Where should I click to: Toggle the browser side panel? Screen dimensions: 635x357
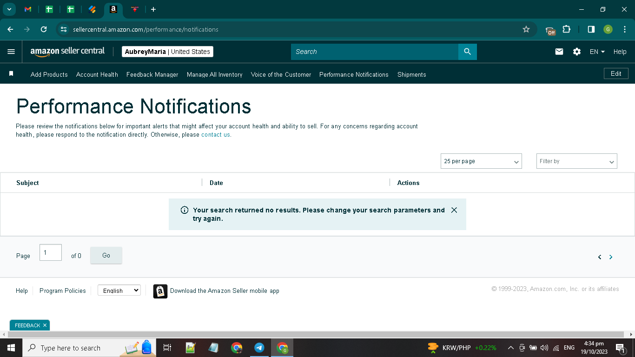(591, 29)
